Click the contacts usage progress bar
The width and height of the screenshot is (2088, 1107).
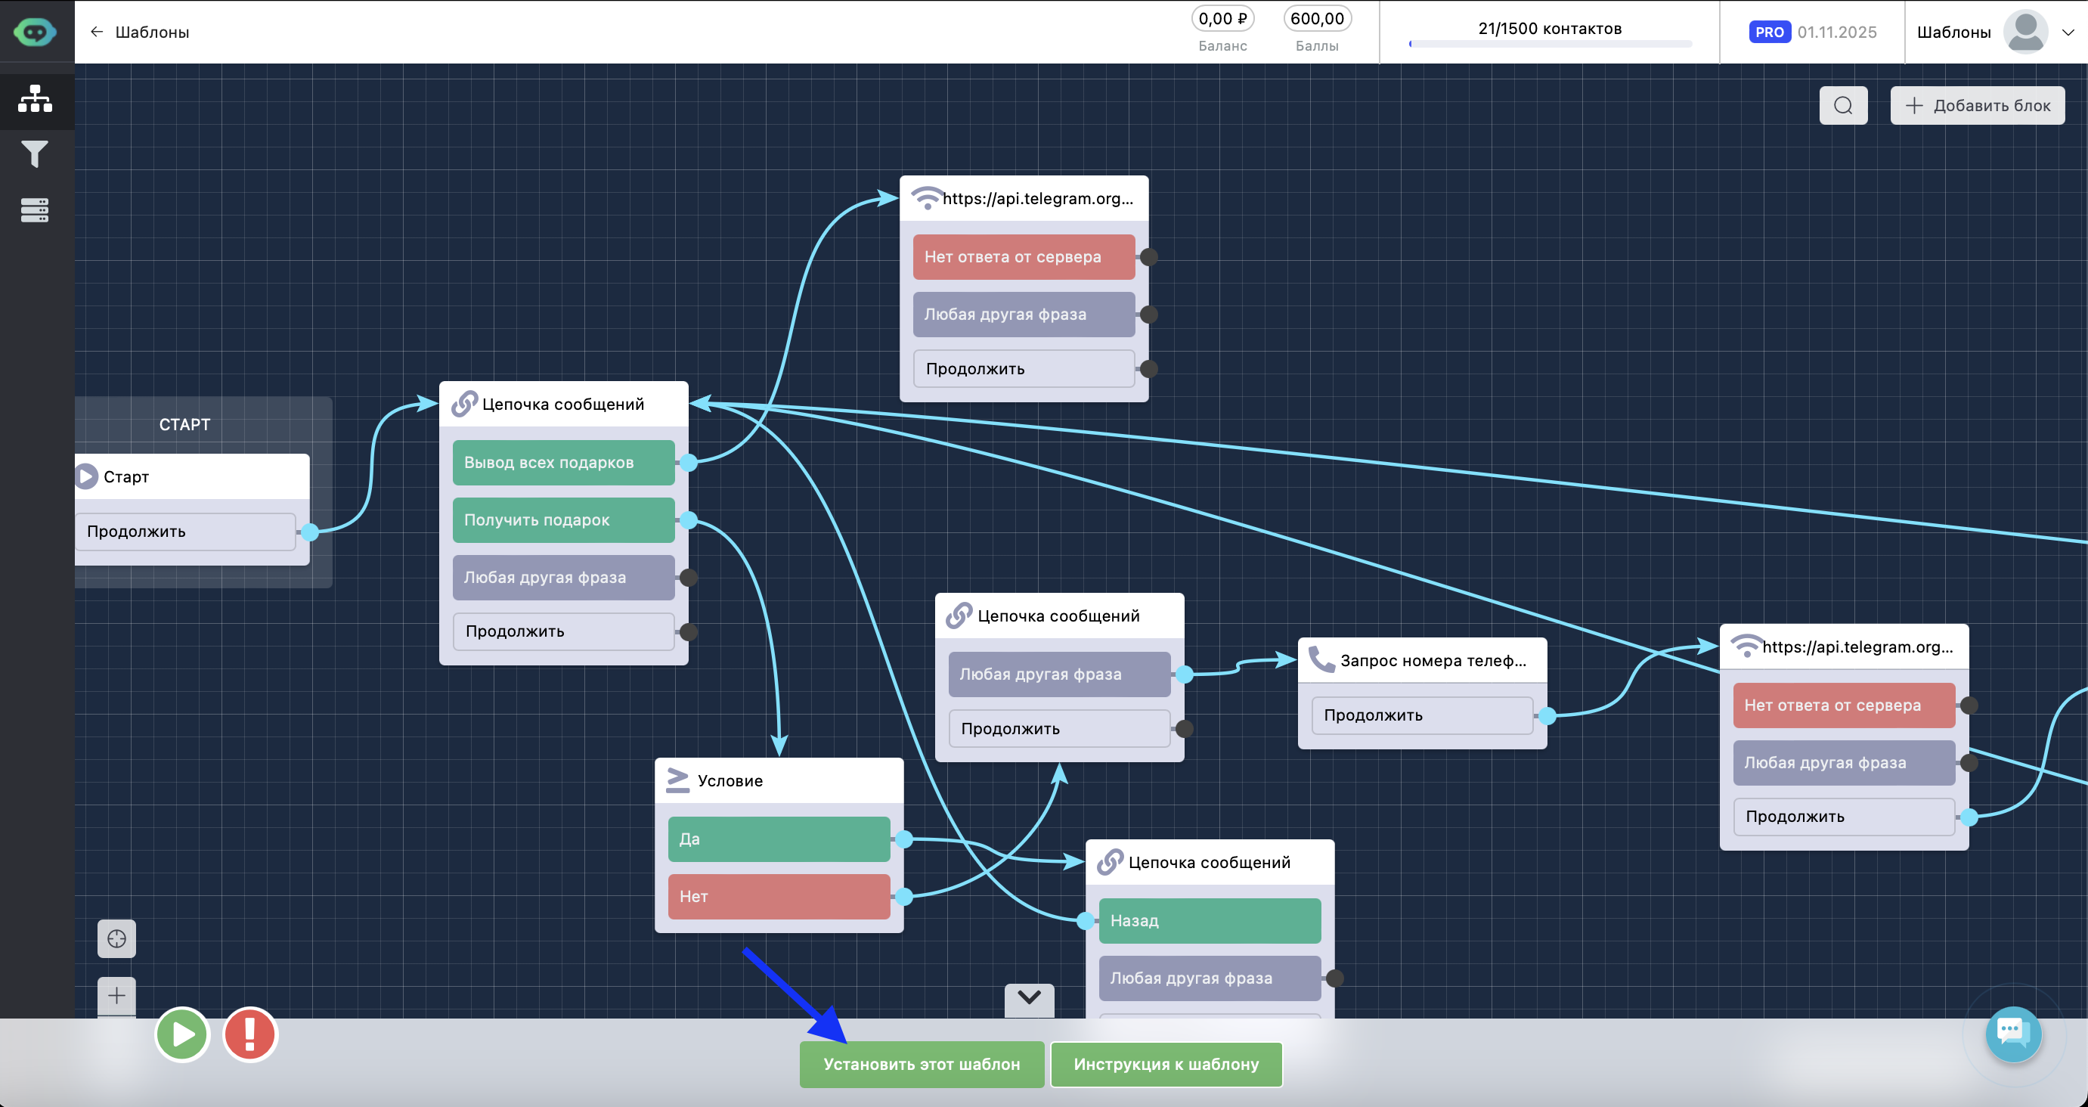tap(1550, 44)
